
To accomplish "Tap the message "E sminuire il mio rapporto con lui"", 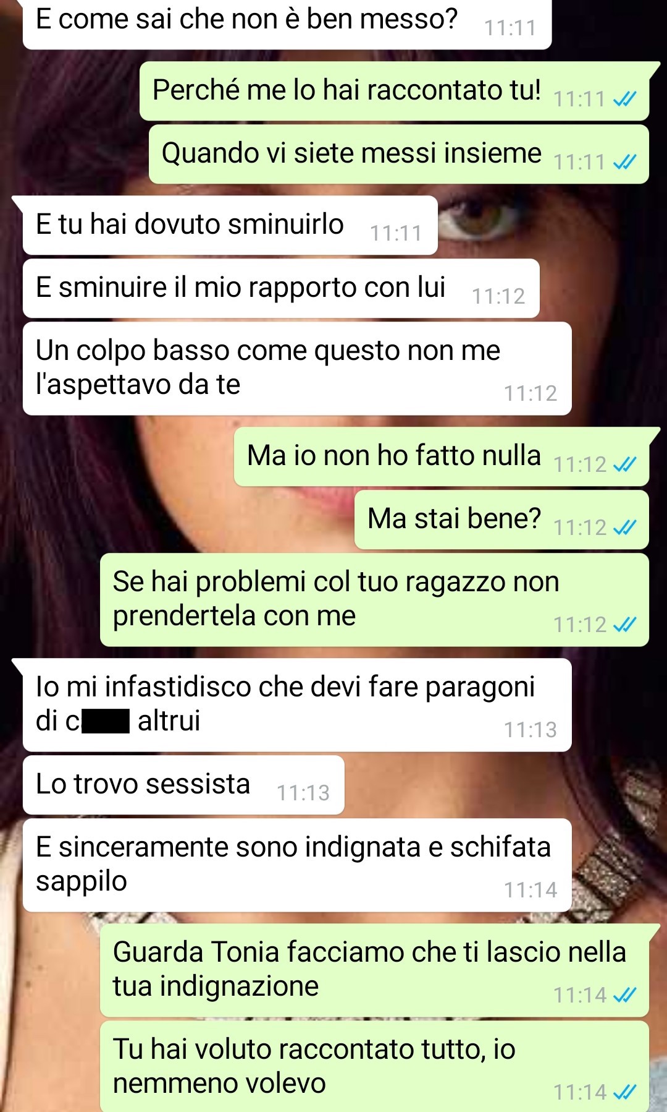I will [x=281, y=288].
